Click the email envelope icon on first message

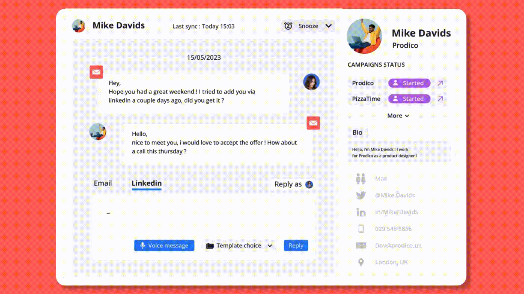[96, 72]
